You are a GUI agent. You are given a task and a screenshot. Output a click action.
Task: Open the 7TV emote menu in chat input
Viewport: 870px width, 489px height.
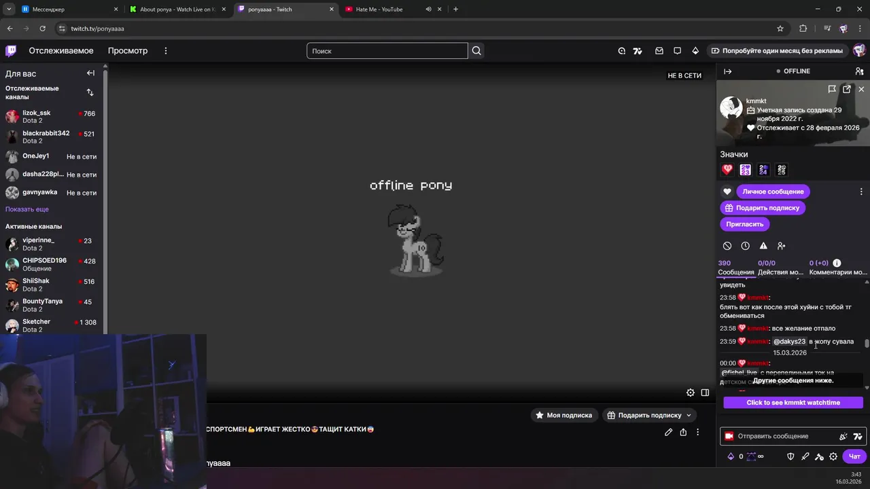point(858,436)
